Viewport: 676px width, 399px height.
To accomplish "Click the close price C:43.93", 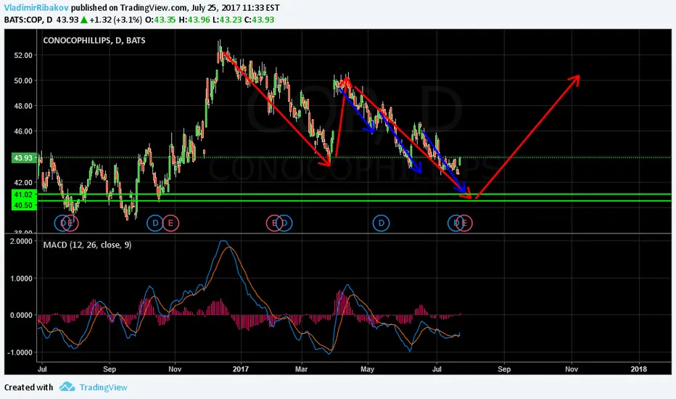I will pos(259,20).
